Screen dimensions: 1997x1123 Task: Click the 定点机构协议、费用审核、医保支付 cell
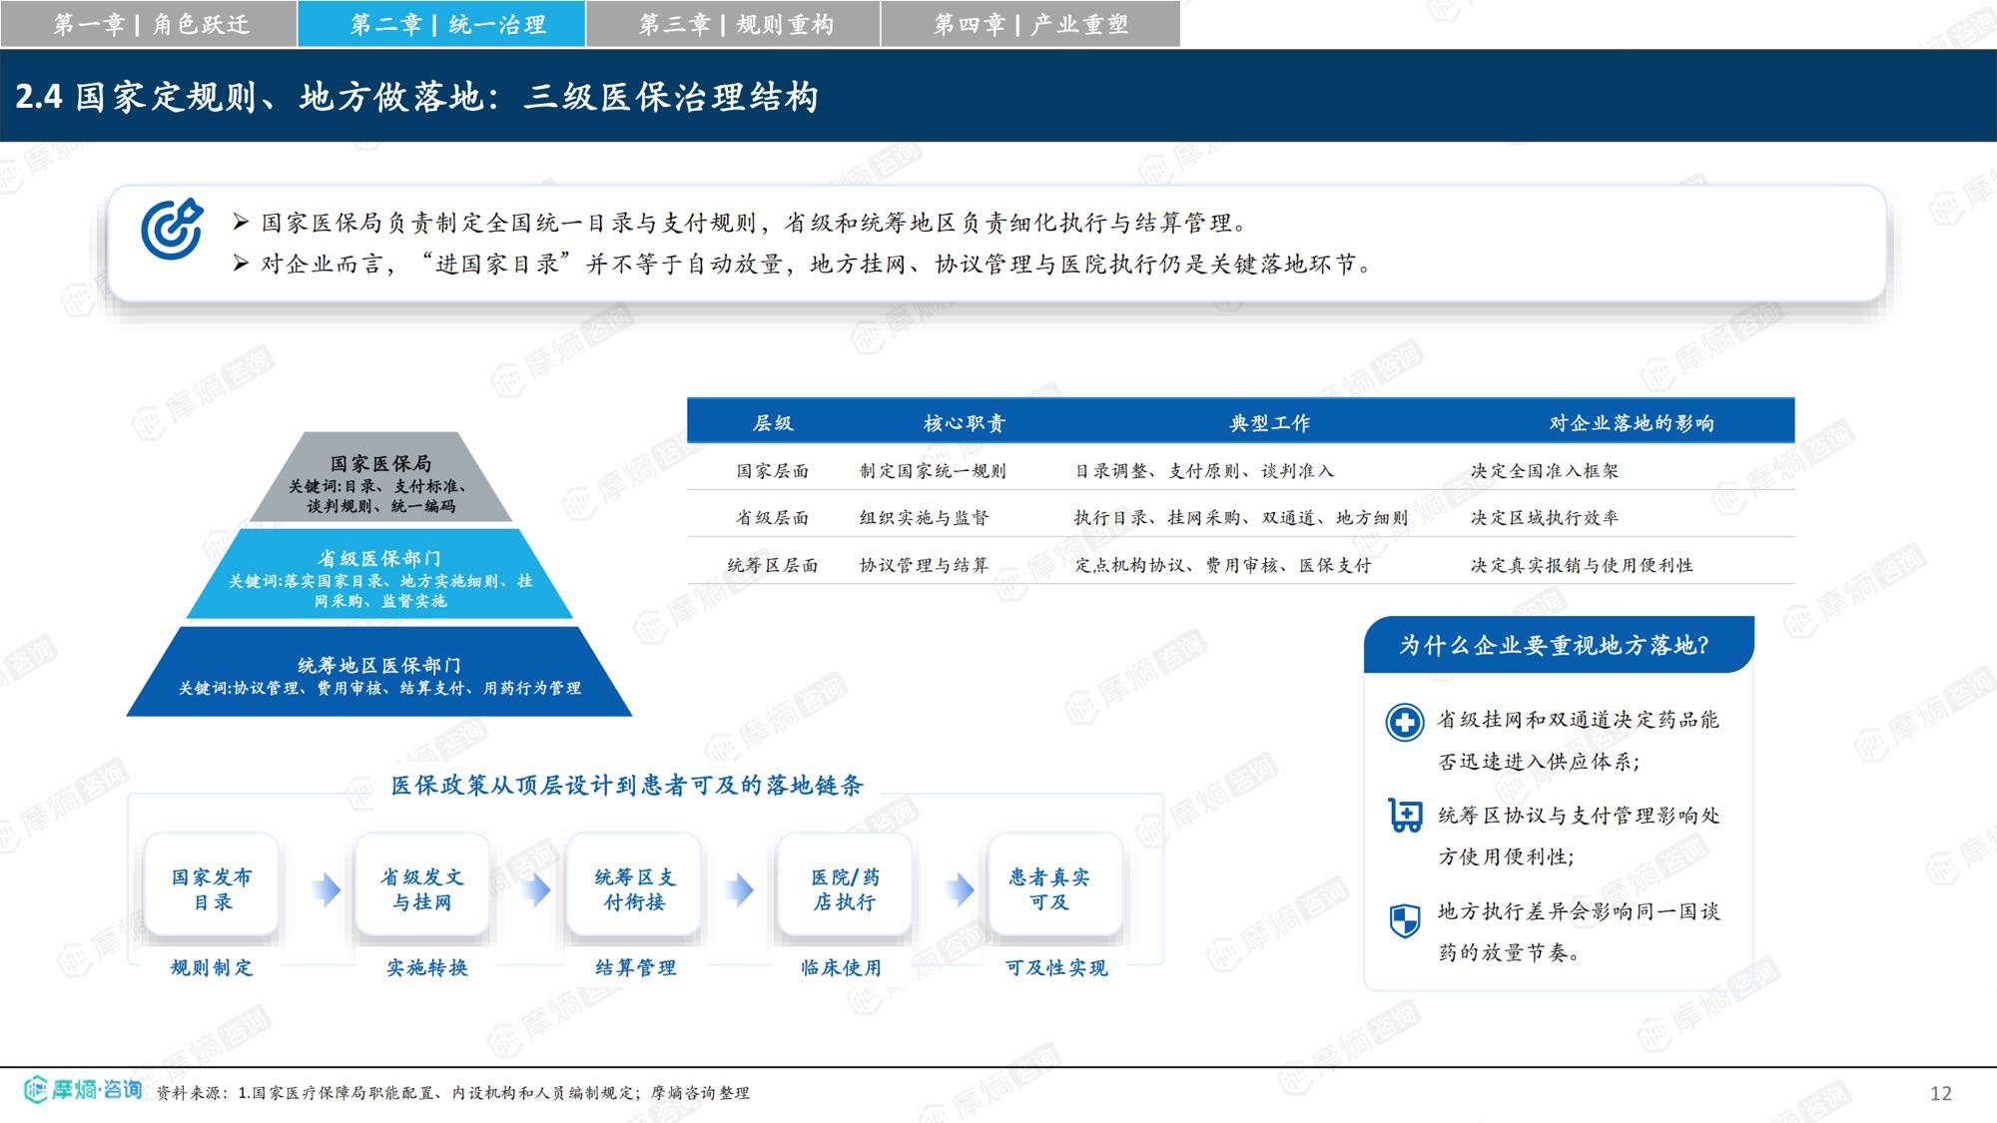pos(1223,565)
